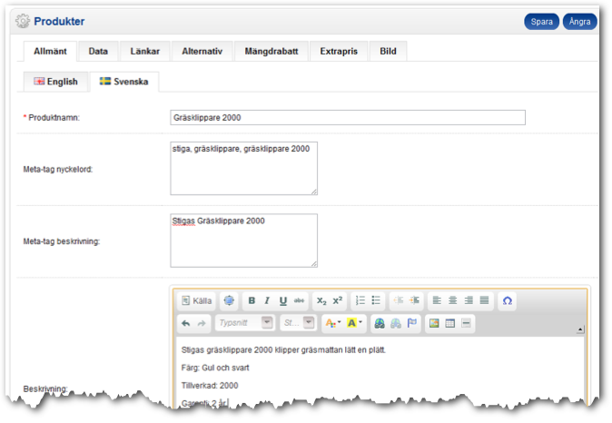
Task: Apply strikethrough formatting
Action: (299, 300)
